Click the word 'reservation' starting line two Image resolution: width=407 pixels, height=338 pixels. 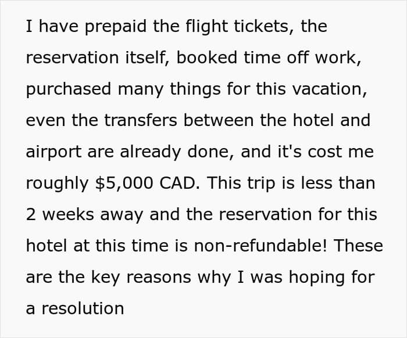click(x=73, y=57)
